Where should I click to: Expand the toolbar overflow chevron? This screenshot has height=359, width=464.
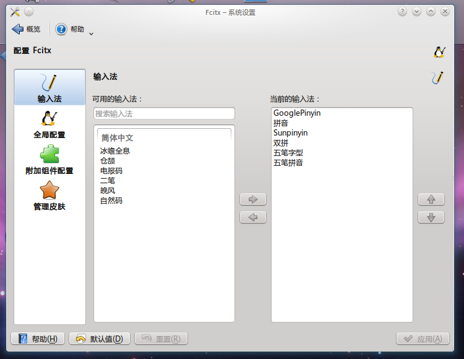point(91,34)
